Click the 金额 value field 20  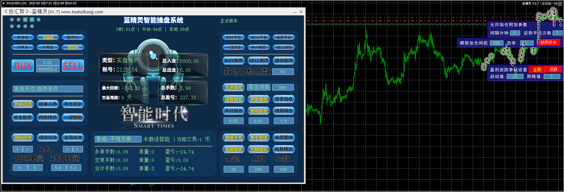(x=233, y=169)
